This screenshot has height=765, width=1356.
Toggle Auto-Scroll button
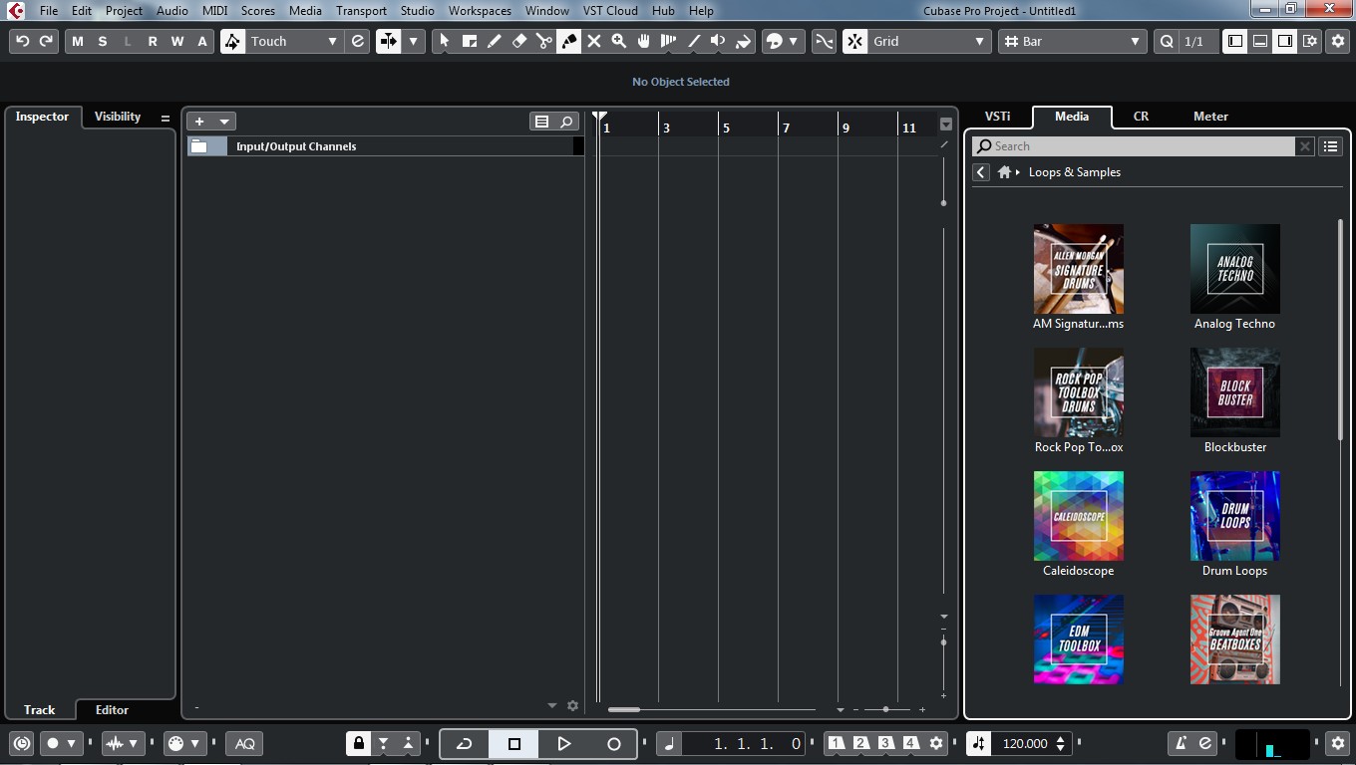point(388,41)
